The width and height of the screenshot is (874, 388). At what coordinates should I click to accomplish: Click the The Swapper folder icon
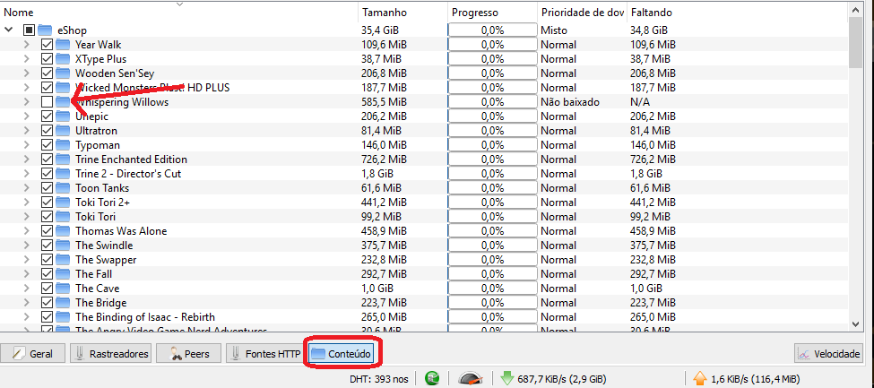click(63, 260)
